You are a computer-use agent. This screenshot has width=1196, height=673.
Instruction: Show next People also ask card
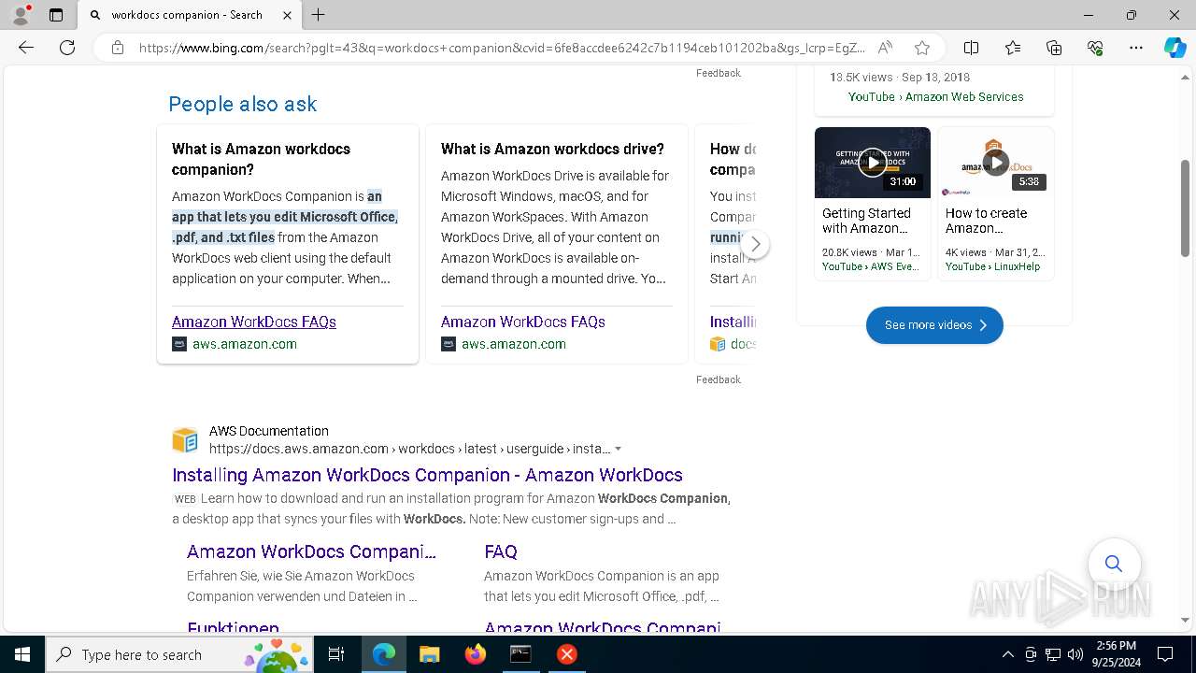755,245
